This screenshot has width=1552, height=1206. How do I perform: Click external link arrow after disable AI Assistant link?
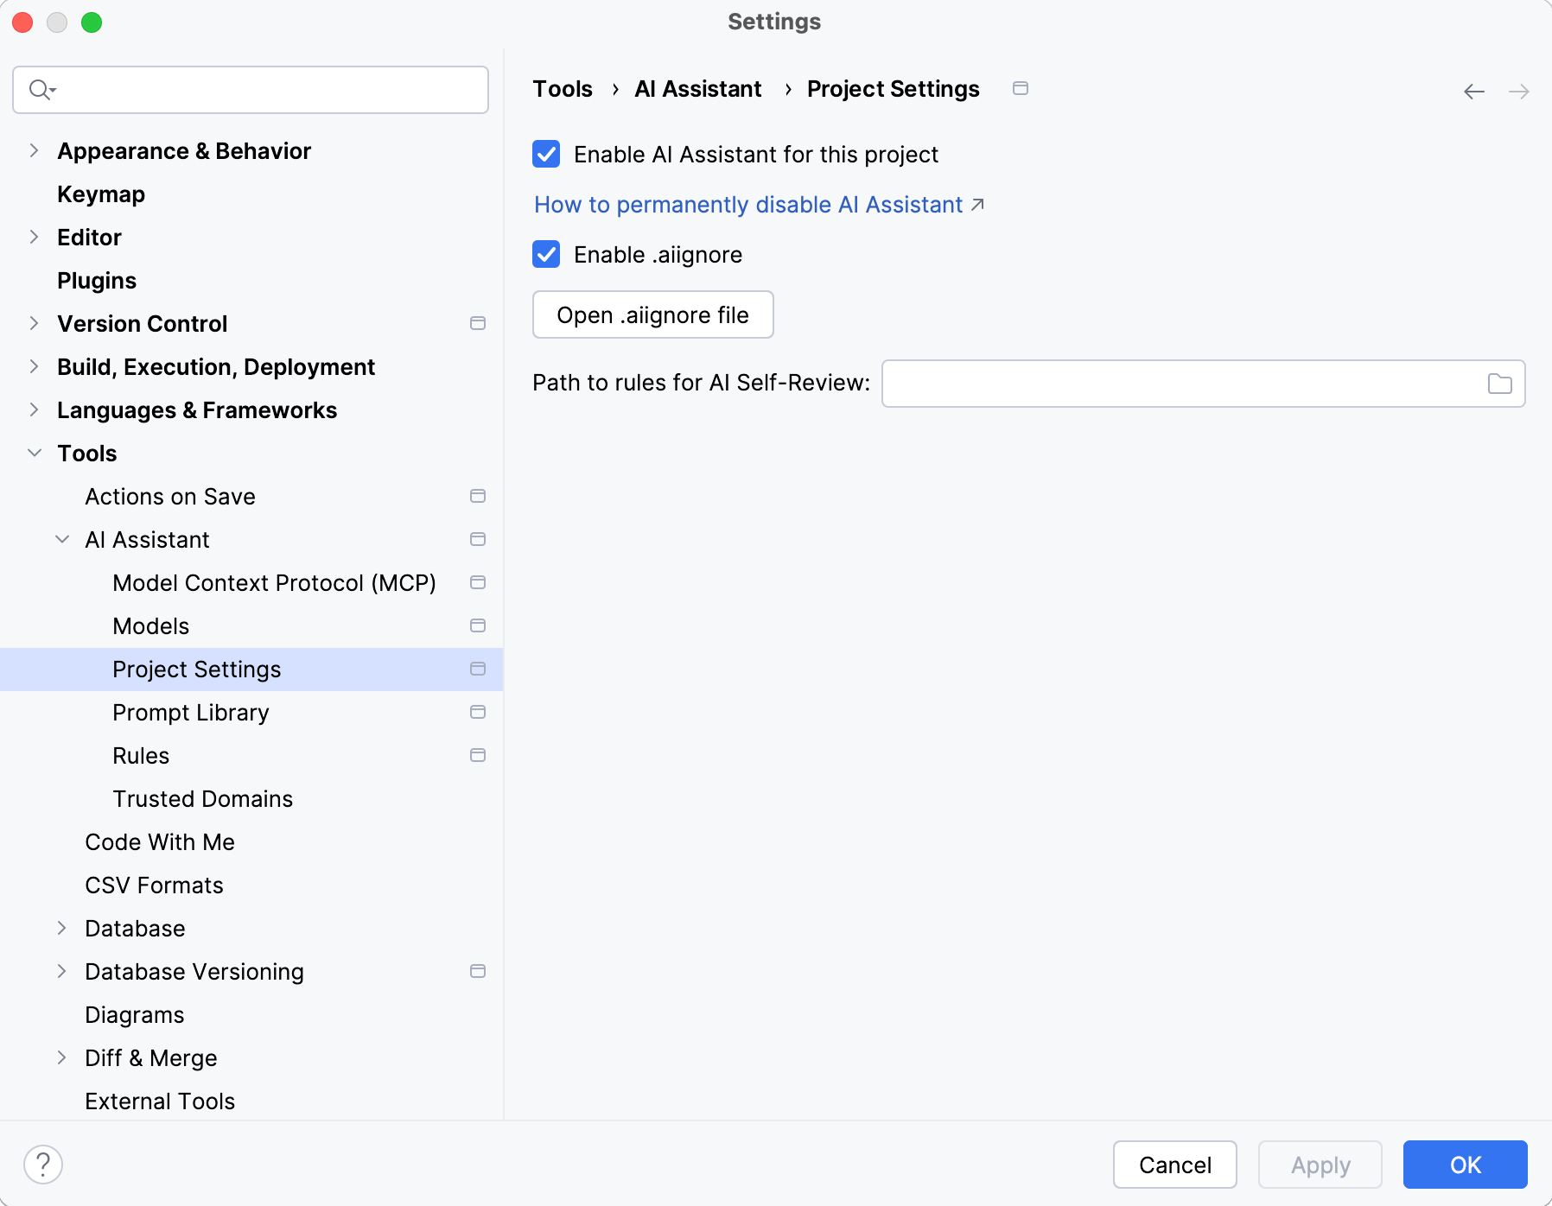(977, 205)
